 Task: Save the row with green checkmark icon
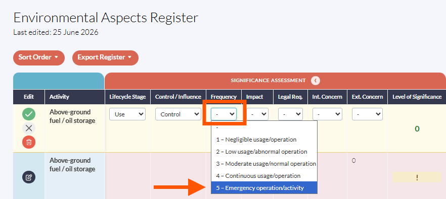click(x=29, y=114)
